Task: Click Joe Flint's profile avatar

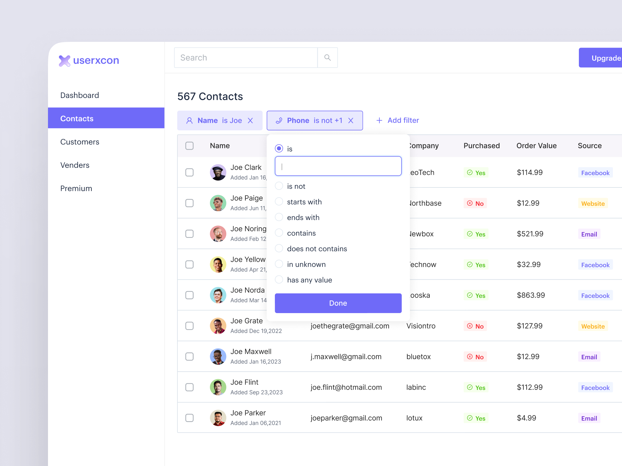Action: [x=218, y=387]
